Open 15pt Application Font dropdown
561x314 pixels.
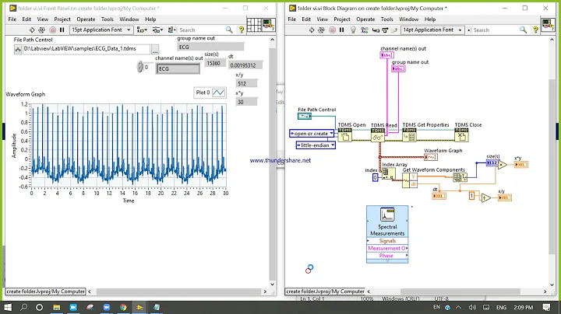click(x=101, y=30)
